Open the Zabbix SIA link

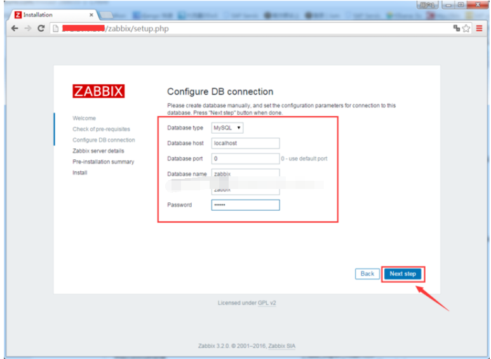pyautogui.click(x=281, y=346)
